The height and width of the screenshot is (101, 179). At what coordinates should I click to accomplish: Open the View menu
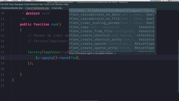point(11,4)
